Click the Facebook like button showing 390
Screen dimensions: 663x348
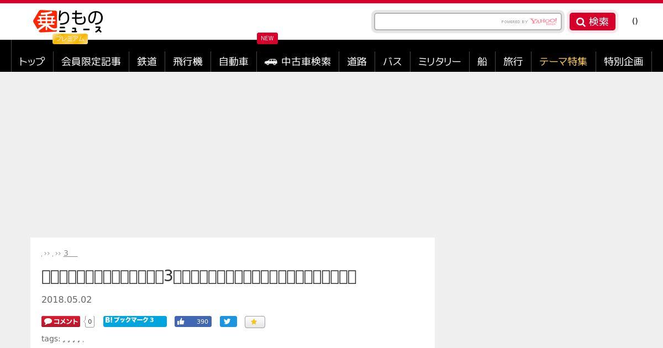pyautogui.click(x=193, y=321)
